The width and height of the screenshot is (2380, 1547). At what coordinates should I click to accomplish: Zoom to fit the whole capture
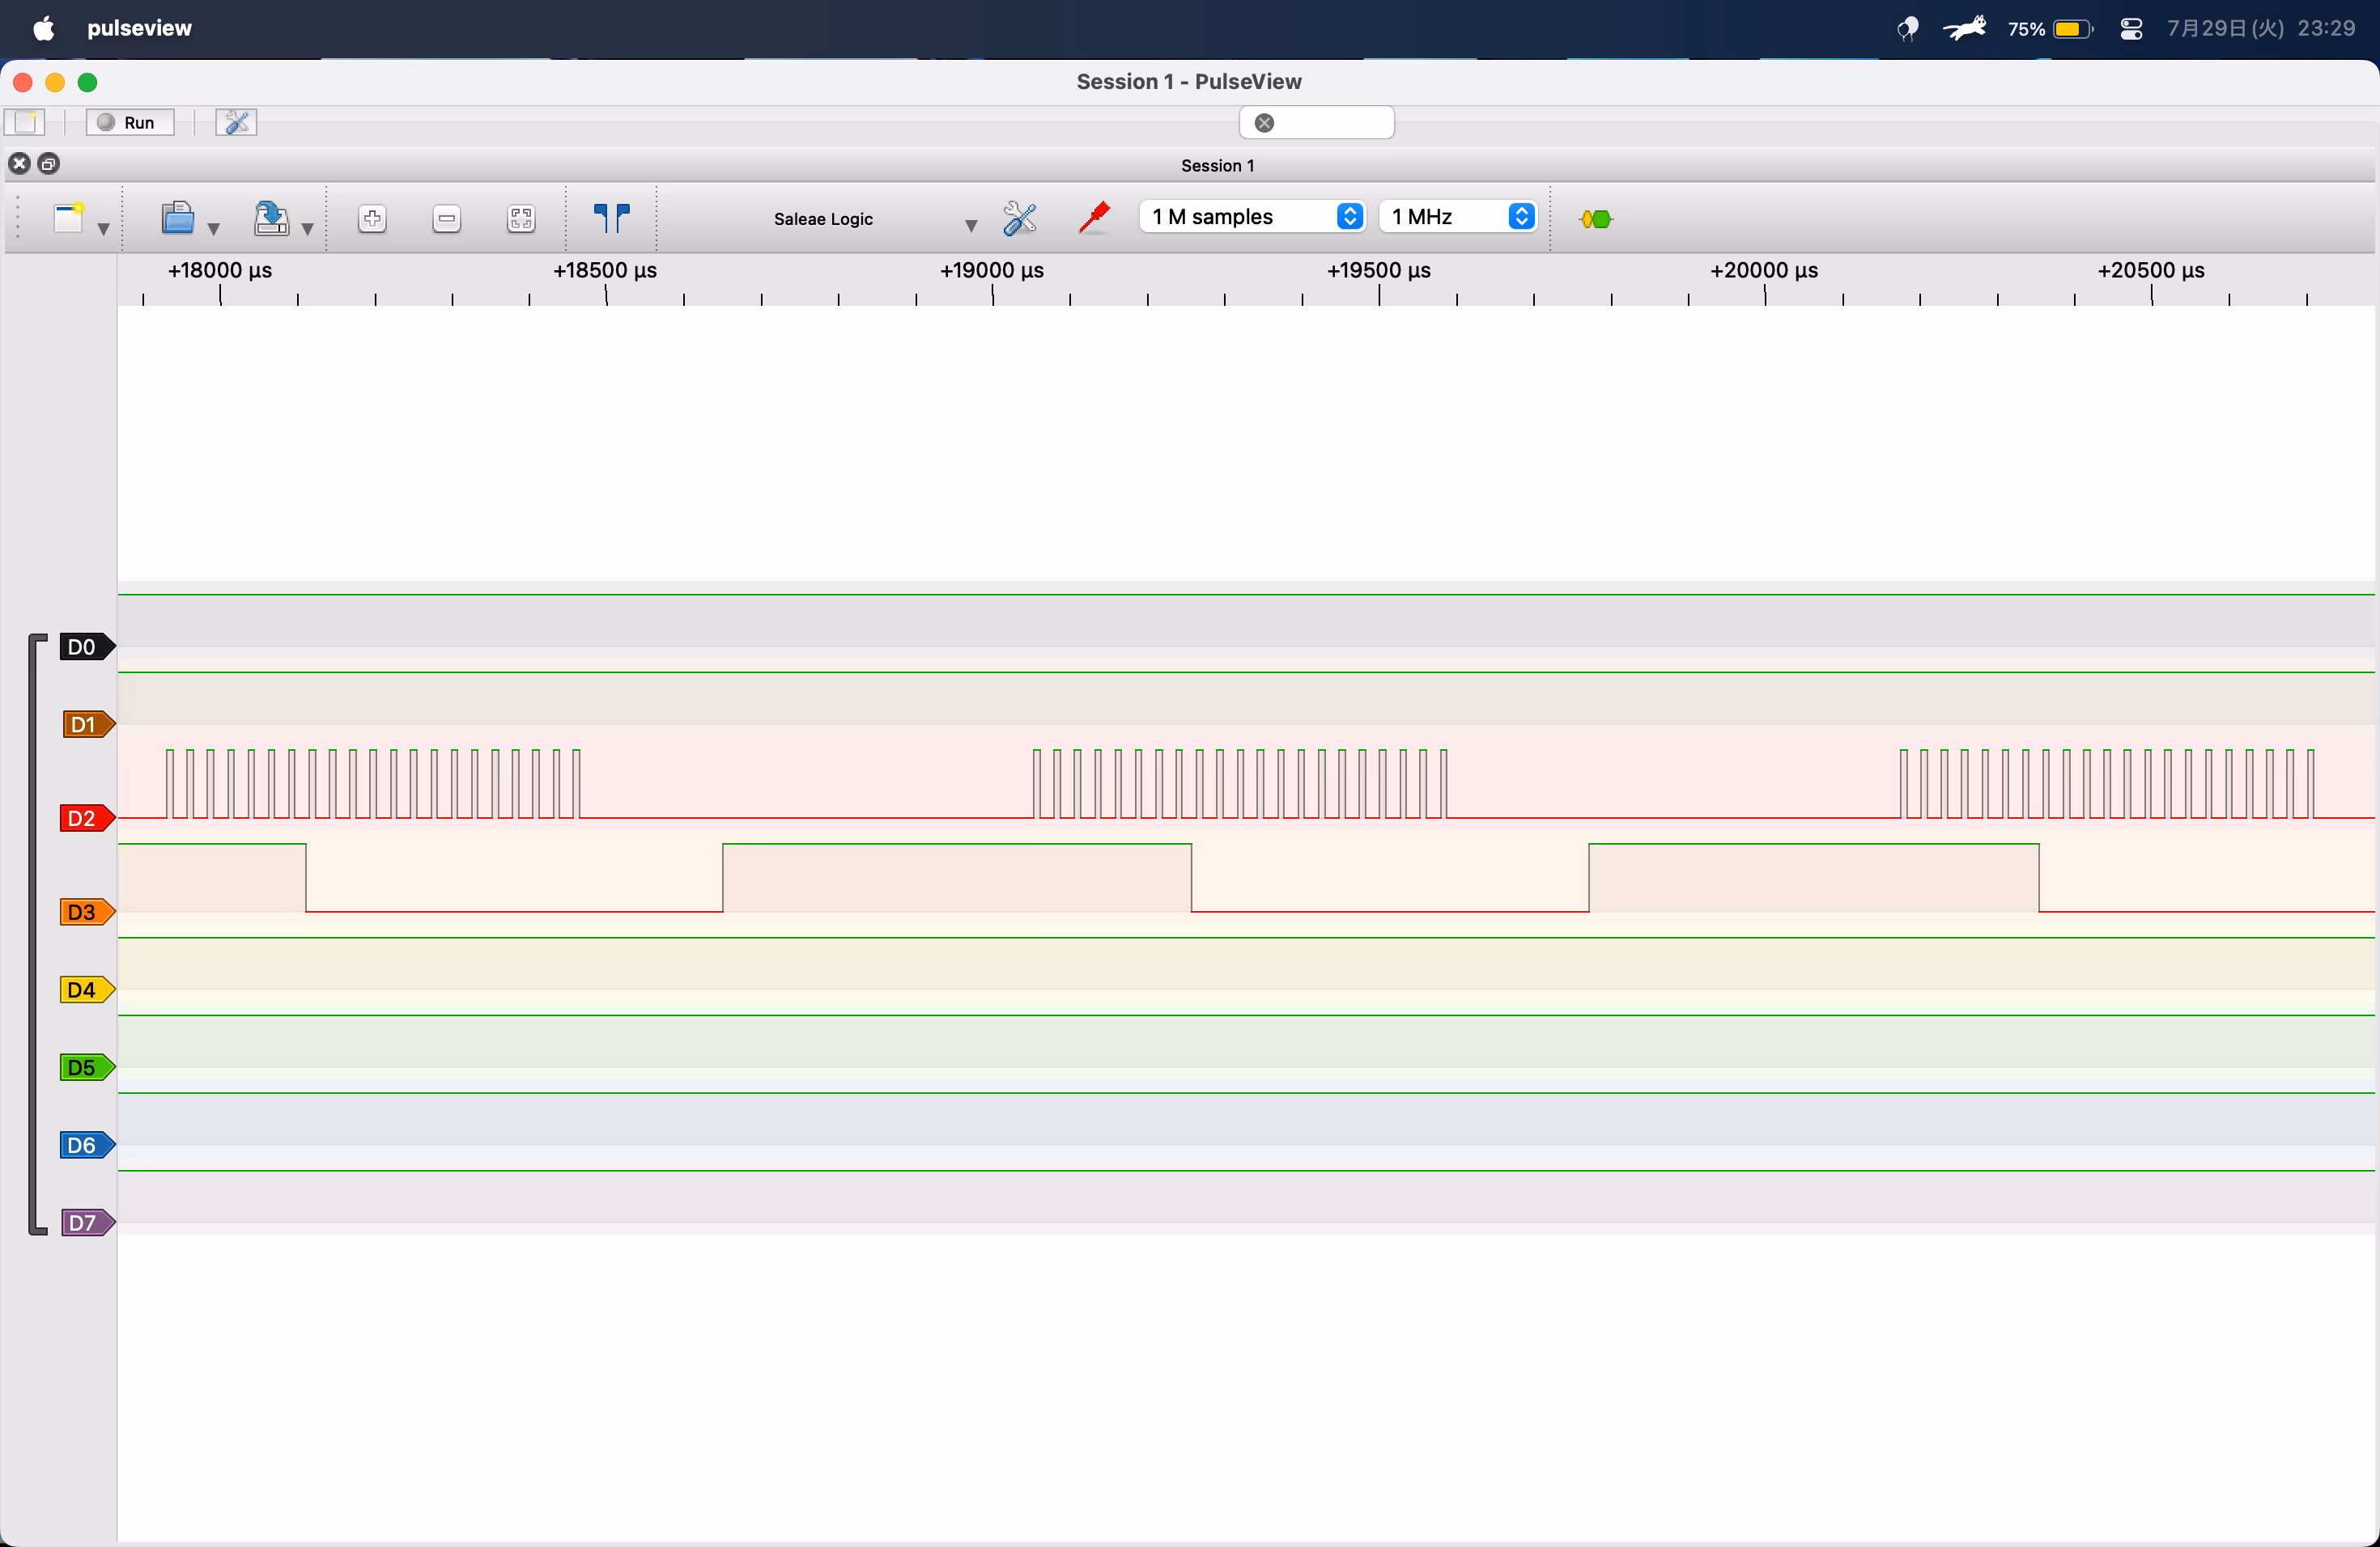point(521,218)
